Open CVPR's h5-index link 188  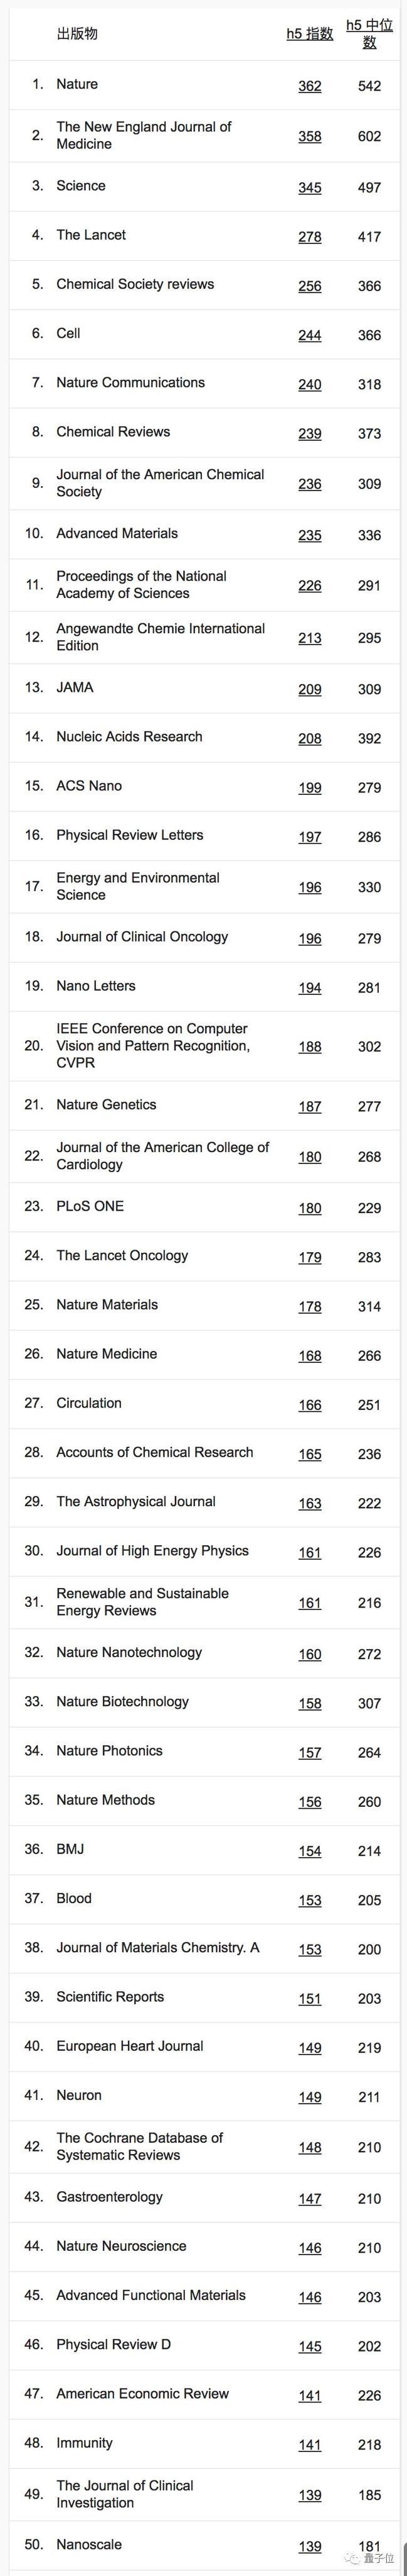tap(309, 1047)
